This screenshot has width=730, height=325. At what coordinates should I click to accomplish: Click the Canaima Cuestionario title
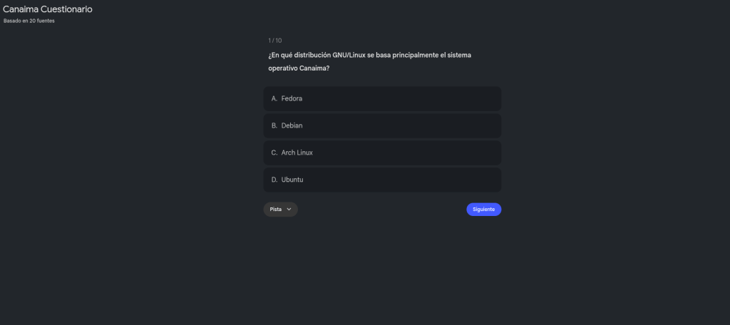47,9
